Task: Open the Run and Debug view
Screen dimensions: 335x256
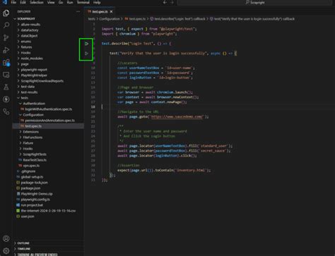Action: (x=6, y=50)
